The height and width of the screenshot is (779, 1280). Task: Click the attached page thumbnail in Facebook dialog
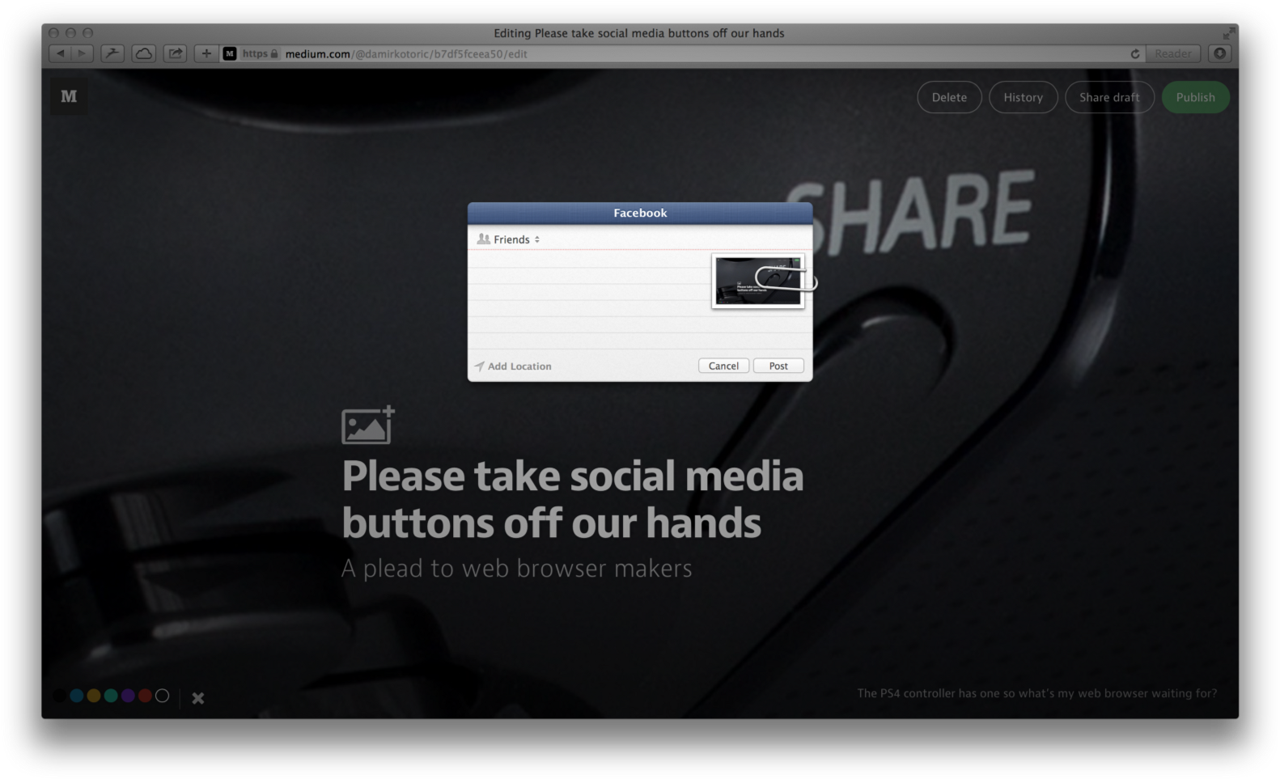pos(758,281)
